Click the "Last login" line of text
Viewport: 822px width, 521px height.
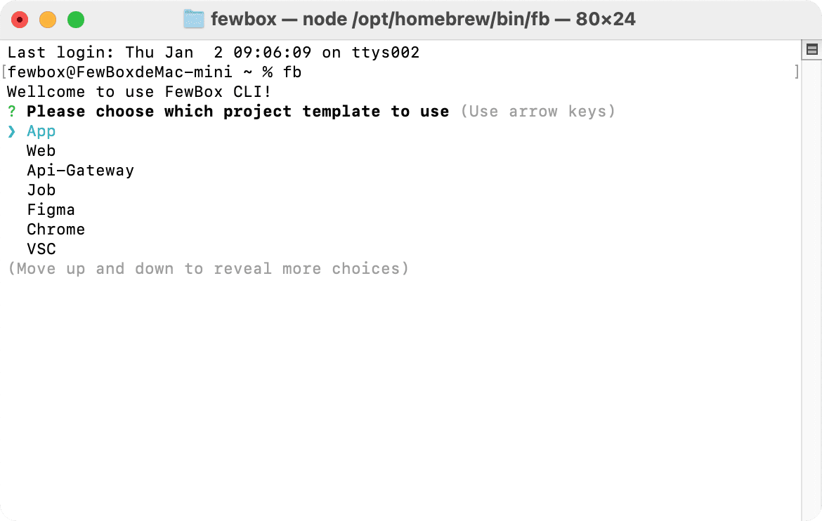[213, 53]
